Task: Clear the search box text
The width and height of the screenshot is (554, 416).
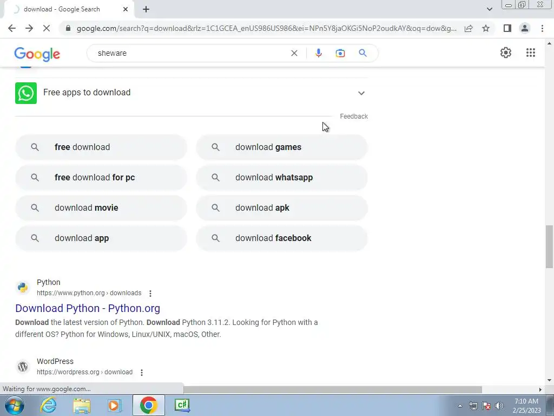Action: pos(294,53)
